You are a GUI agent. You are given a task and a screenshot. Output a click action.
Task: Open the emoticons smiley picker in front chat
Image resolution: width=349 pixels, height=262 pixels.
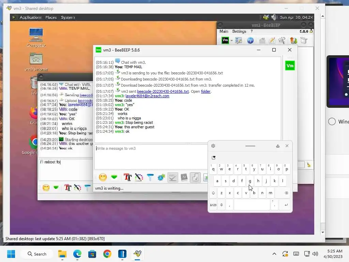click(x=103, y=177)
